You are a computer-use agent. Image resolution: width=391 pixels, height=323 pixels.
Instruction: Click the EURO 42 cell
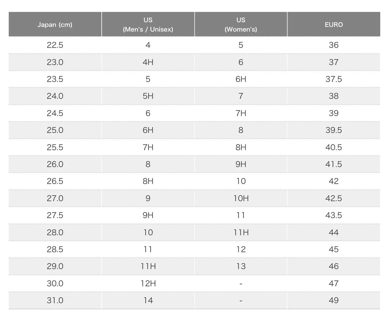334,181
